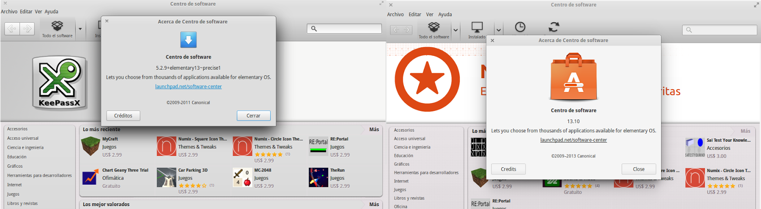Screen dimensions: 761x209
Task: Click orange shopping bag icon in right dialog
Action: pos(574,77)
